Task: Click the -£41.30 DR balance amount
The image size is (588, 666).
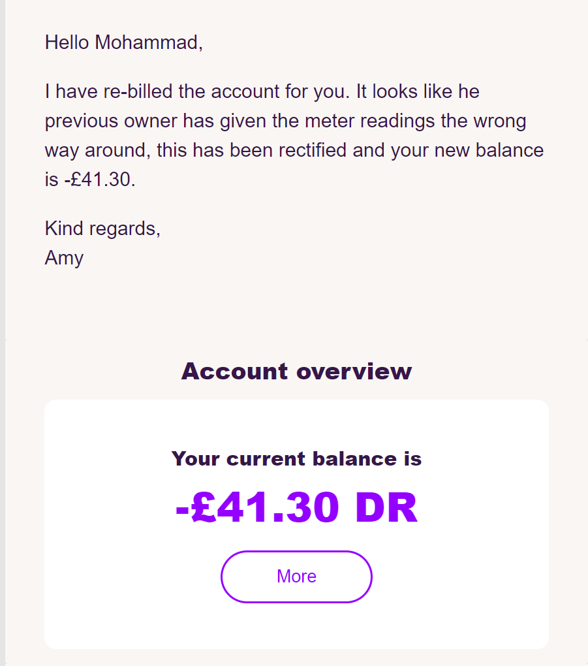Action: pos(296,507)
